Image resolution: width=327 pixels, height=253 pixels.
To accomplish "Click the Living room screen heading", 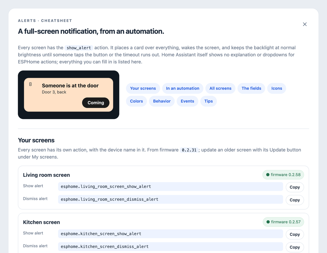I will 46,175.
